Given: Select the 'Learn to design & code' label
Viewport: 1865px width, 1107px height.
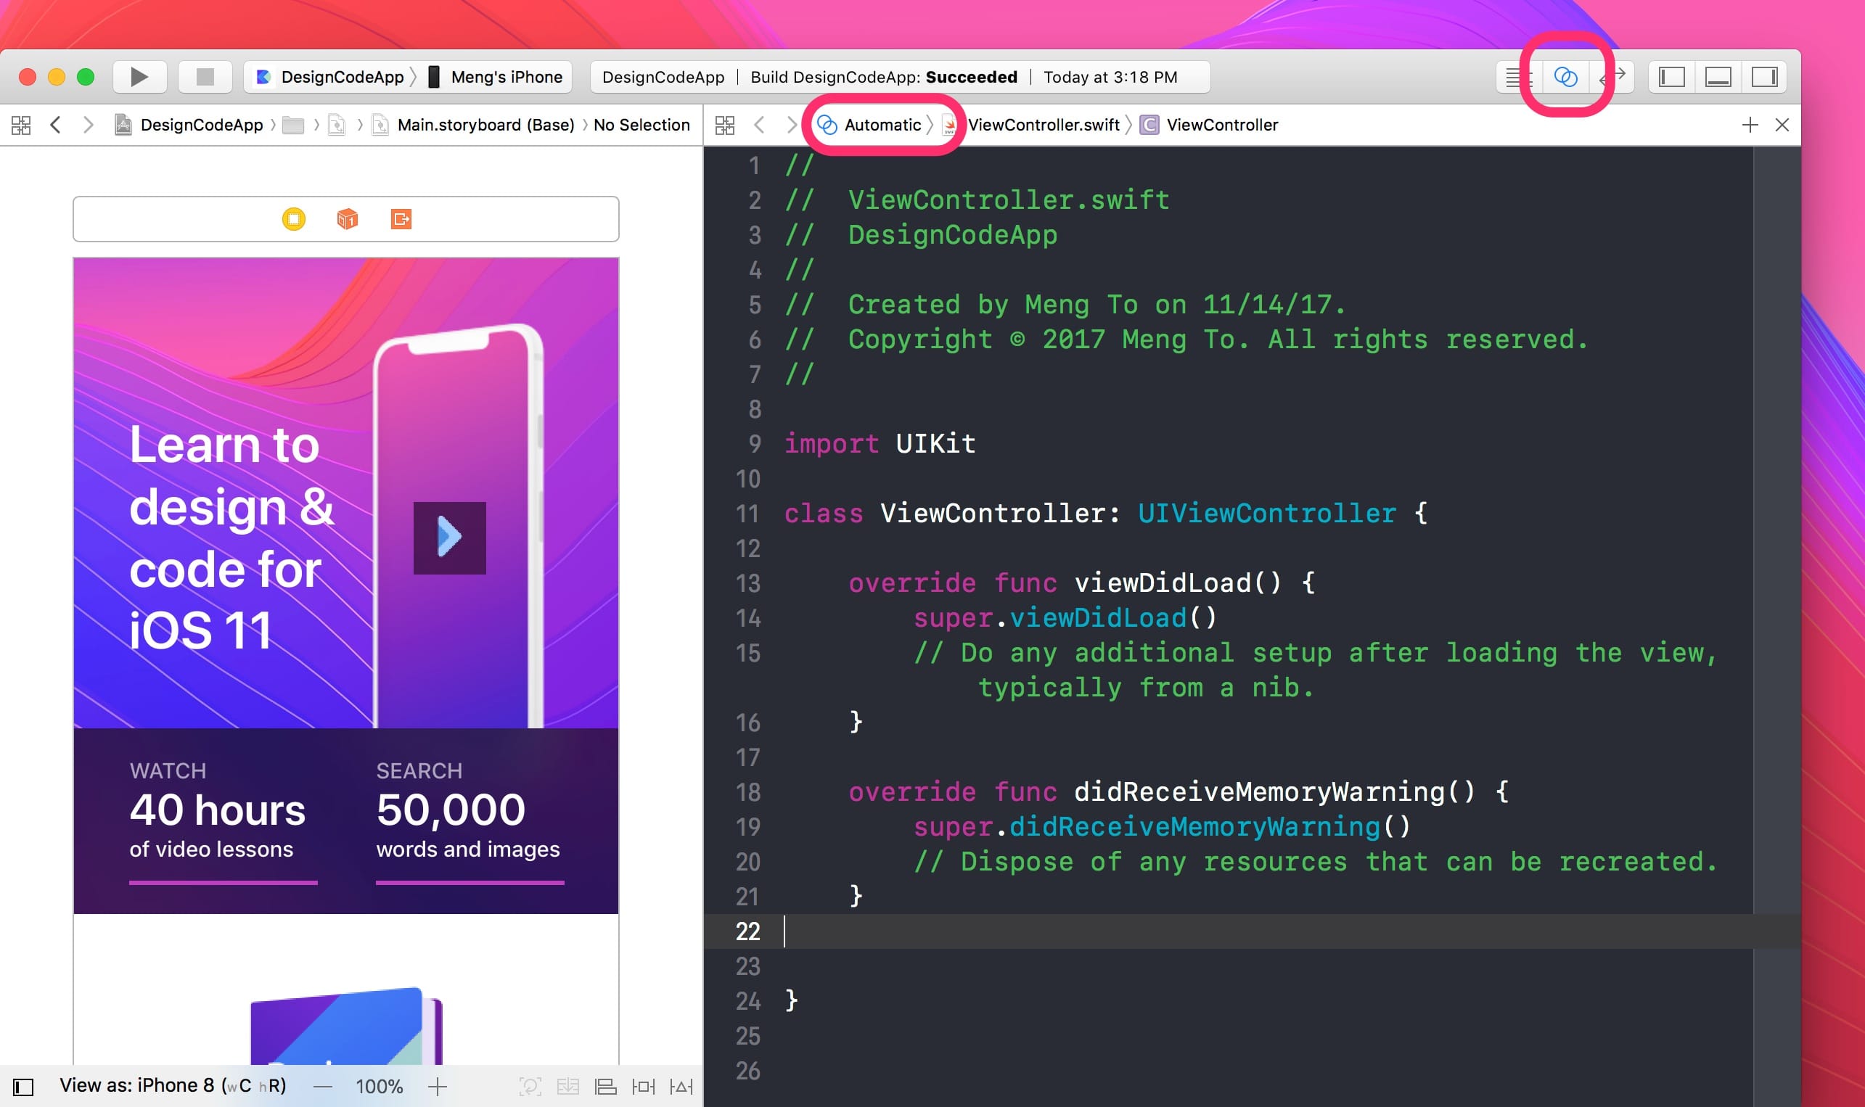Looking at the screenshot, I should pyautogui.click(x=233, y=537).
